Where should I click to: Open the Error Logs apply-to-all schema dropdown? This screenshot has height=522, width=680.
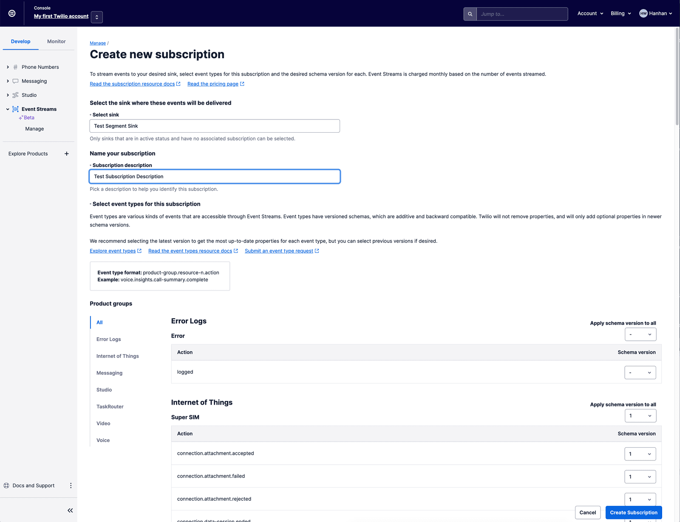tap(640, 334)
